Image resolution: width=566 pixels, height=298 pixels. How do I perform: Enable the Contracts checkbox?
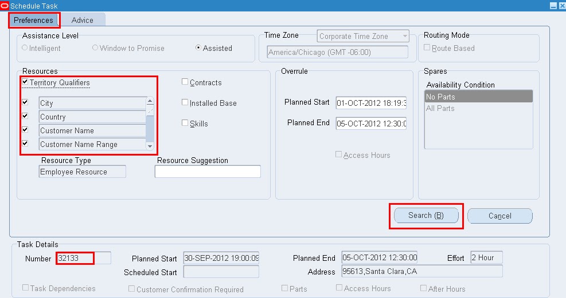185,82
